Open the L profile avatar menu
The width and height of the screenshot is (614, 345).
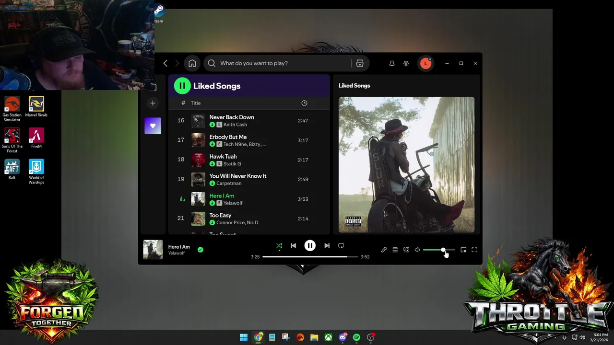[x=425, y=63]
